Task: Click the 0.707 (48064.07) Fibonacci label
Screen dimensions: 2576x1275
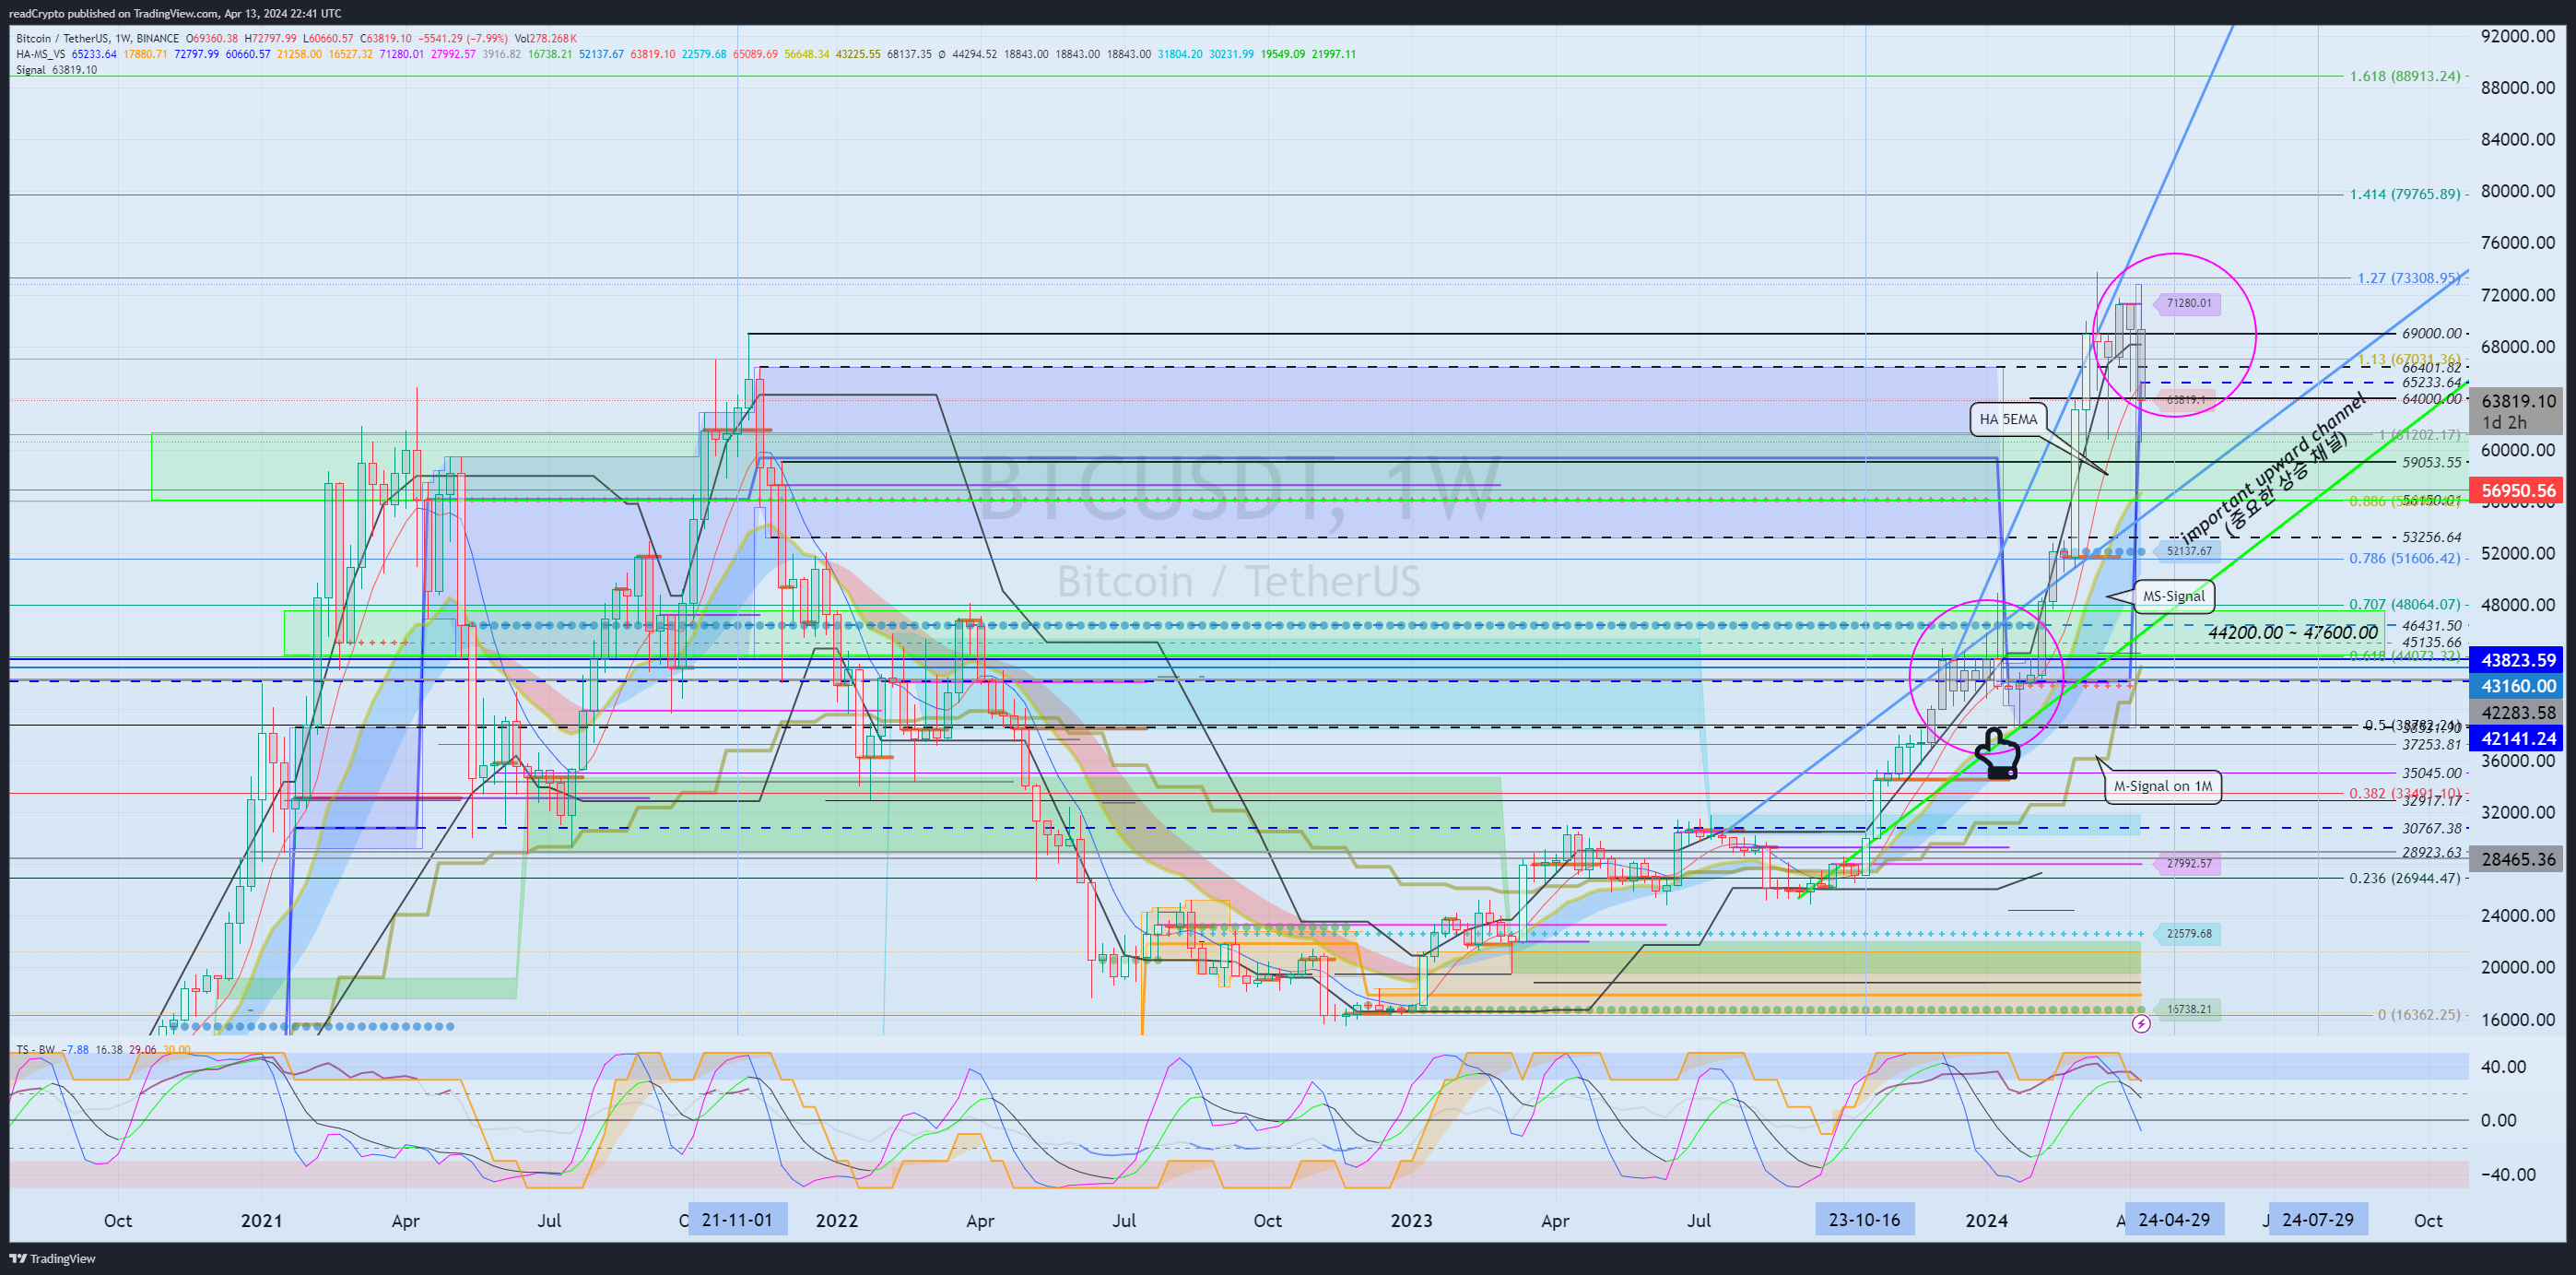Action: (x=2405, y=604)
